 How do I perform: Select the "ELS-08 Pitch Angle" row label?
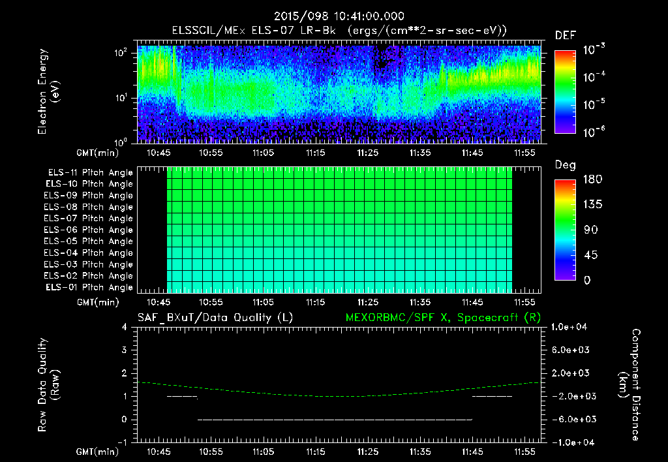click(88, 207)
